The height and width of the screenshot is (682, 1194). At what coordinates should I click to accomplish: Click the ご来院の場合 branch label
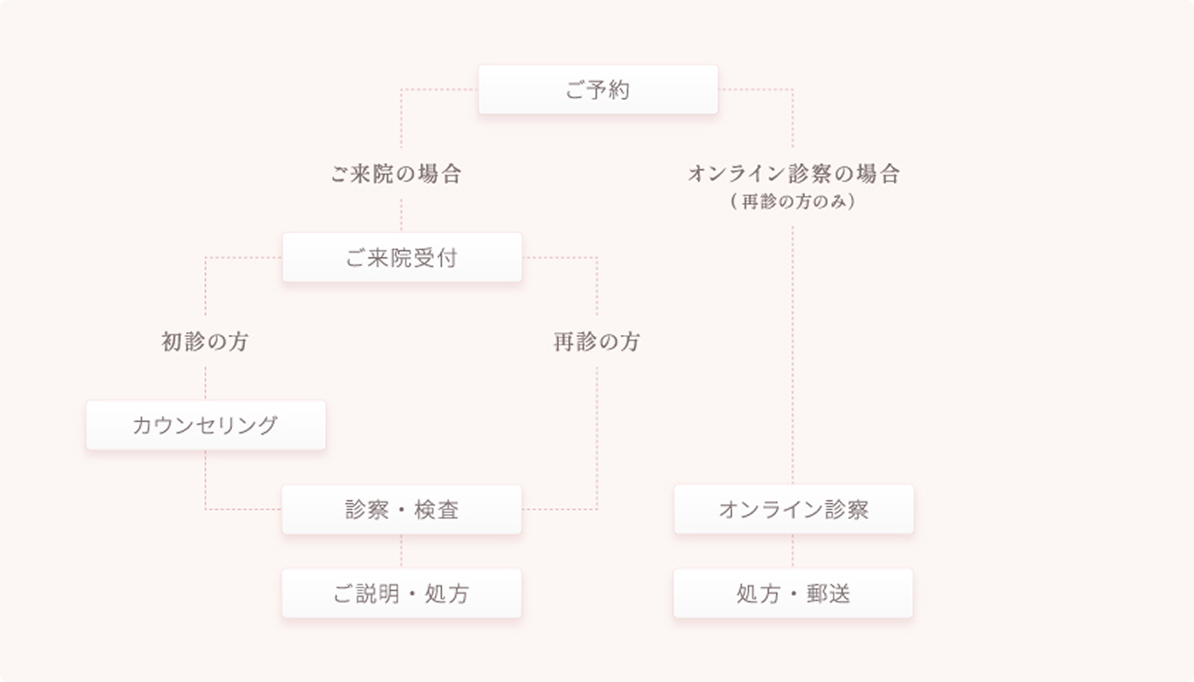pyautogui.click(x=396, y=173)
